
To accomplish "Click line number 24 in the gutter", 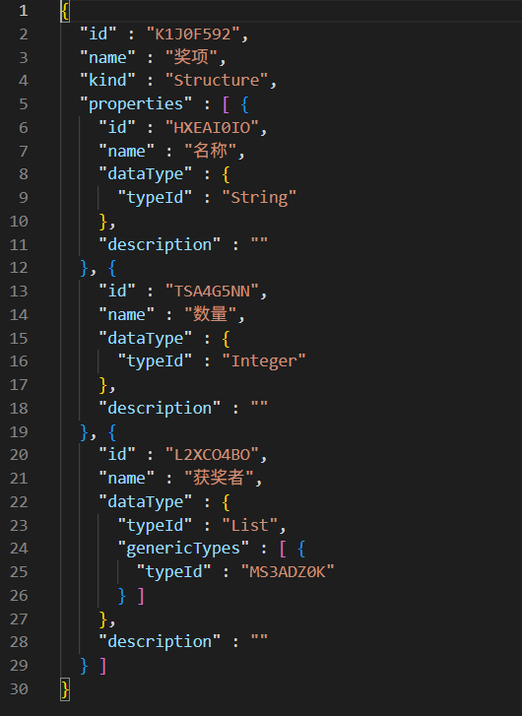I will pyautogui.click(x=19, y=549).
